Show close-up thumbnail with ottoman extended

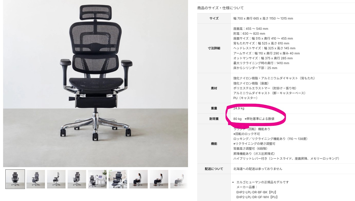[x=118, y=179]
